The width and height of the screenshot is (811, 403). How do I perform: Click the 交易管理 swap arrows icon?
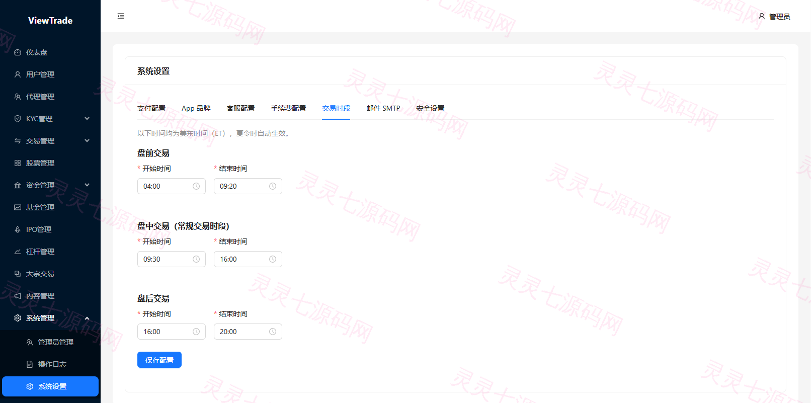[18, 141]
